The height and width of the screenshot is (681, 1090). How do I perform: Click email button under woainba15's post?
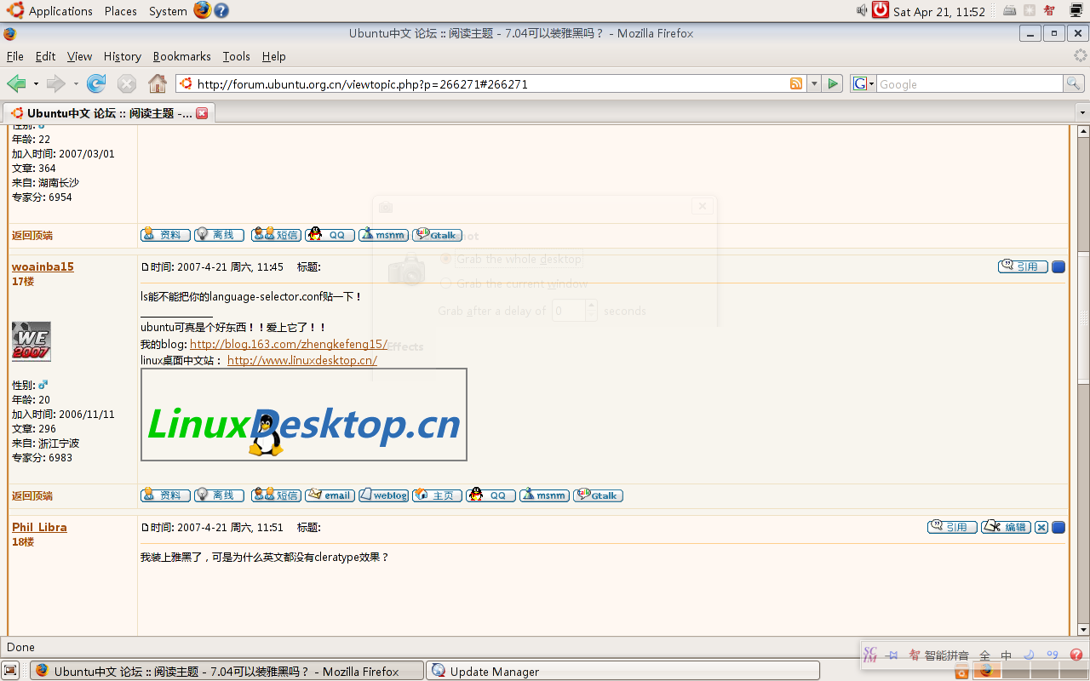tap(330, 495)
